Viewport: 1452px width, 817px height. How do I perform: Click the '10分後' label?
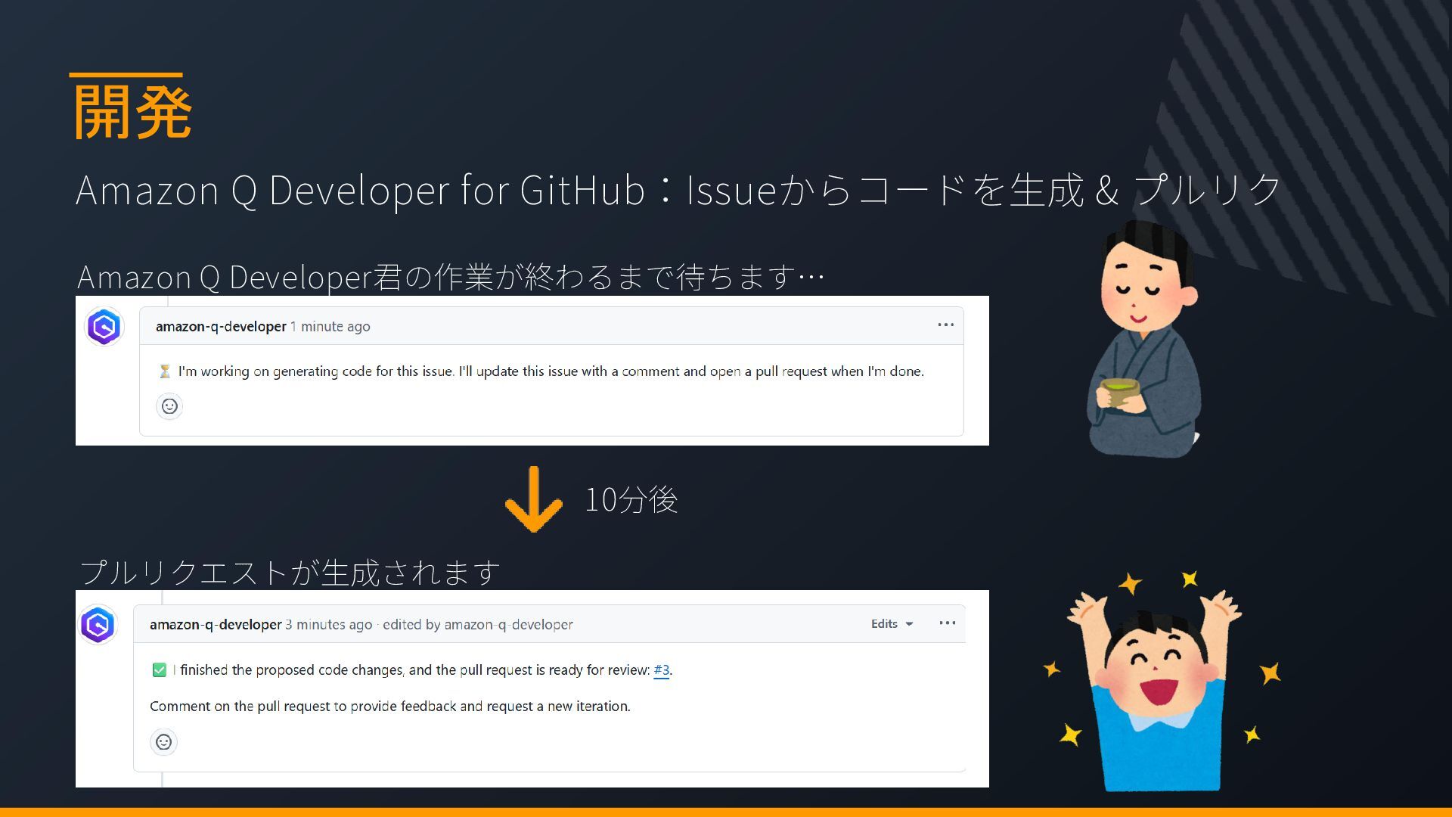[x=631, y=499]
